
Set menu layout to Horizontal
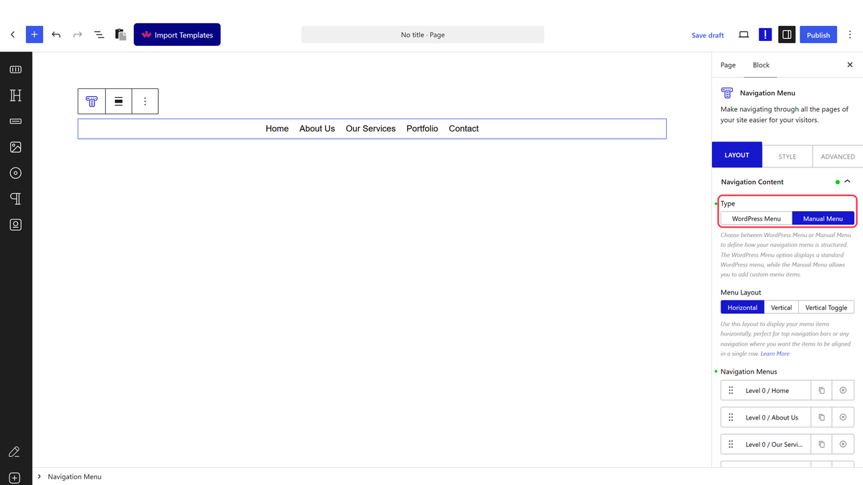tap(742, 308)
